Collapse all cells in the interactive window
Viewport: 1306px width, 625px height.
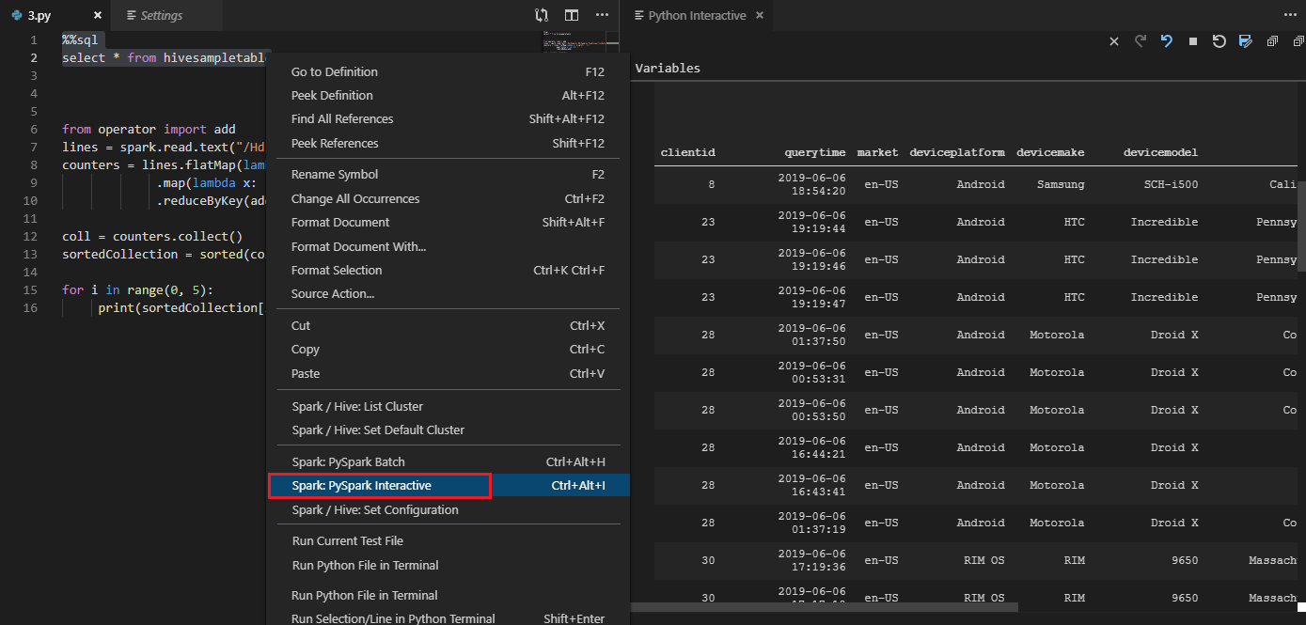click(1298, 41)
